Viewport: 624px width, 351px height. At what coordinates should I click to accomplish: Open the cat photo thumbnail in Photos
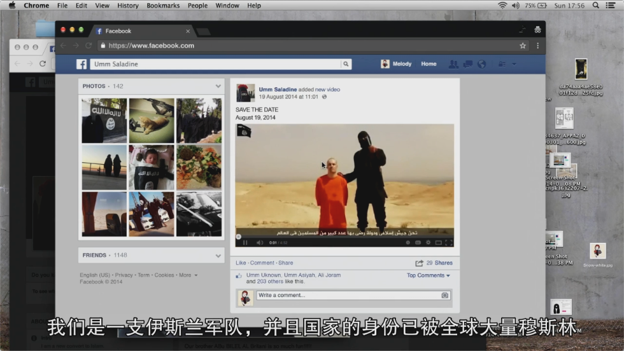pos(152,120)
